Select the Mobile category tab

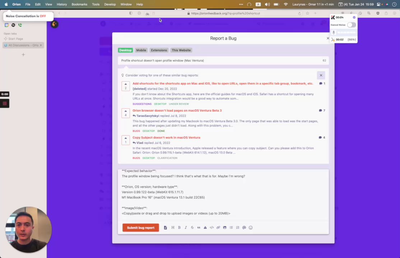click(x=141, y=50)
